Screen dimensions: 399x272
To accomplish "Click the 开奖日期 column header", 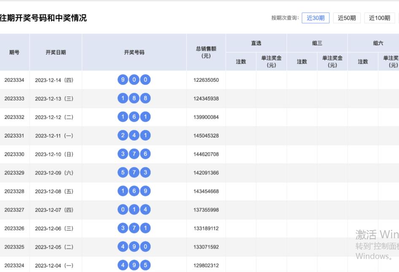I will pos(56,52).
